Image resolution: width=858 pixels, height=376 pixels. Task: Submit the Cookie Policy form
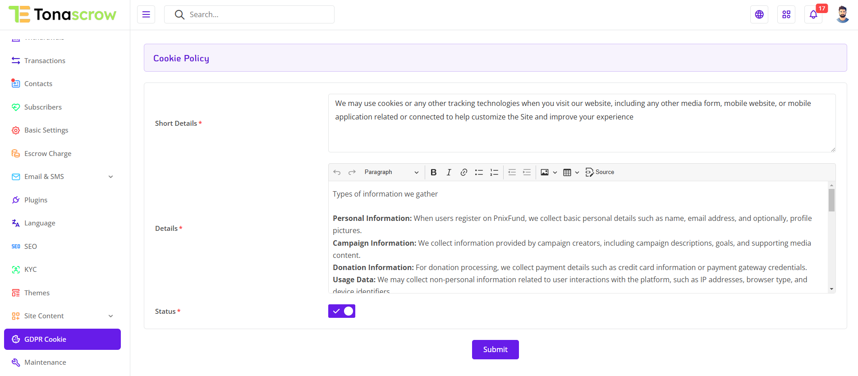tap(495, 349)
